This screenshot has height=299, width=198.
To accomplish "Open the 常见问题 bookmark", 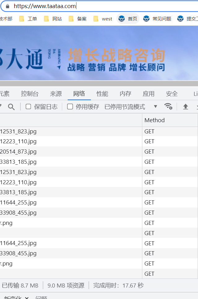I will pyautogui.click(x=157, y=19).
